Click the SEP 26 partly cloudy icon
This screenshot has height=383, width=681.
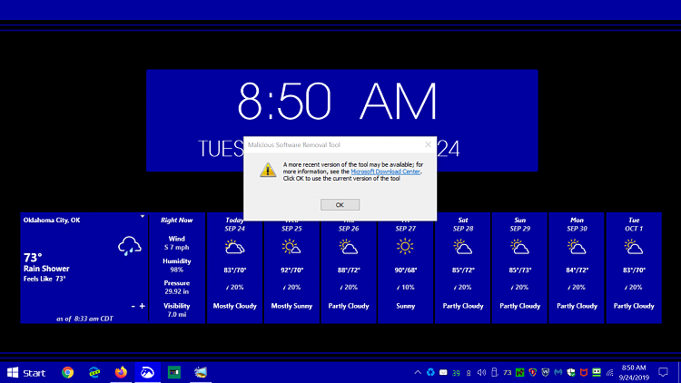(349, 247)
